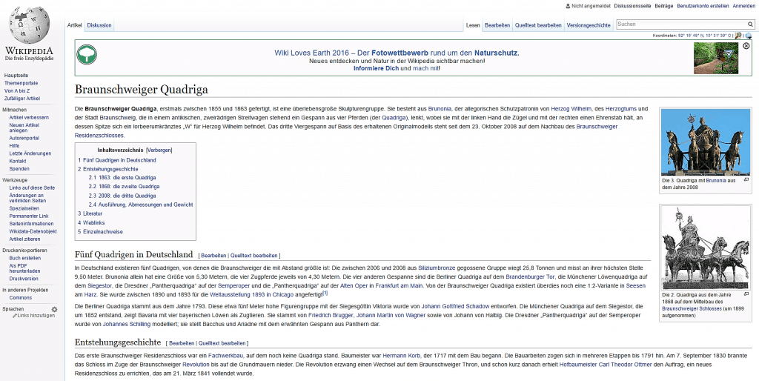Open Benutzerkonto erstellen link
The image size is (759, 381).
click(x=703, y=6)
